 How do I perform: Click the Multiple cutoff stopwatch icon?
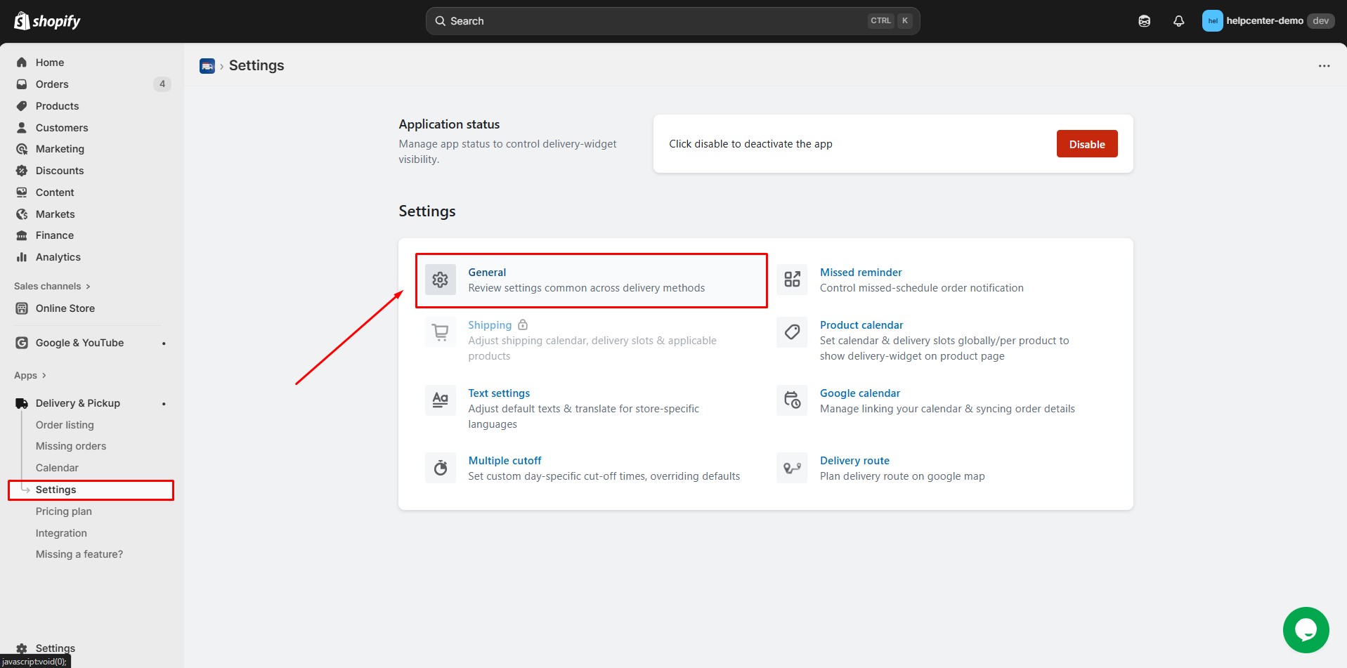pos(441,468)
